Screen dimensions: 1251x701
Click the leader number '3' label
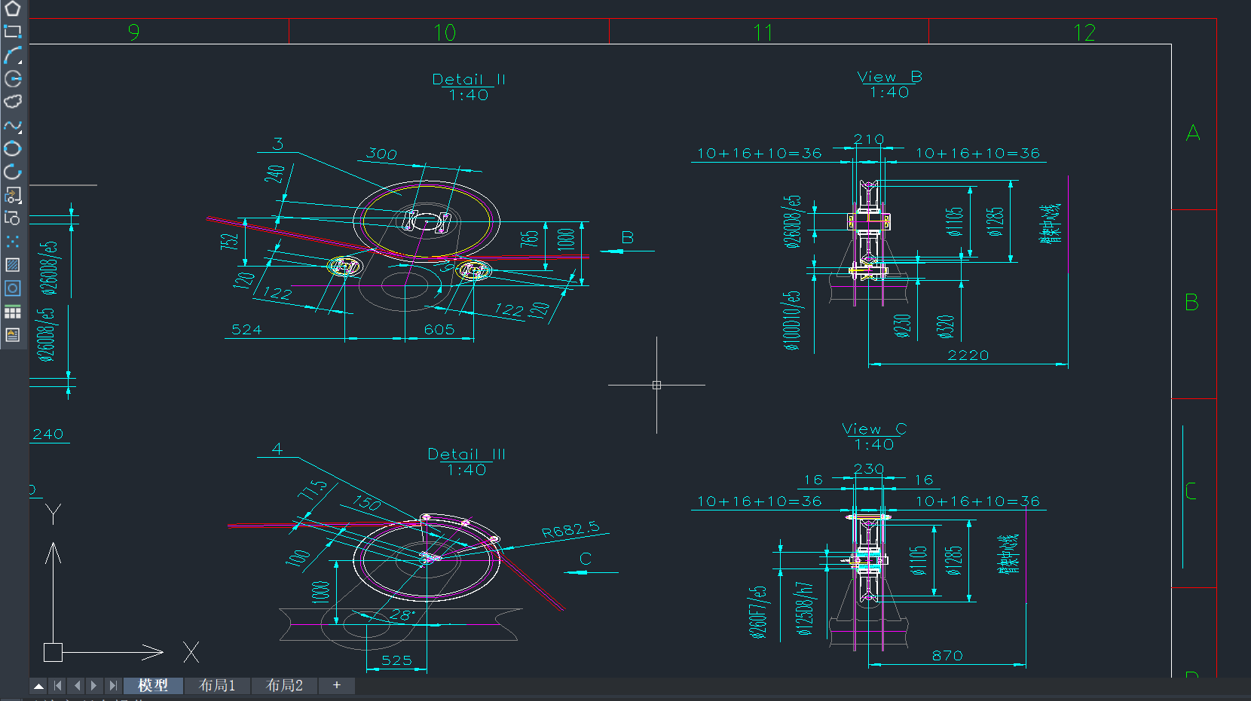[278, 144]
